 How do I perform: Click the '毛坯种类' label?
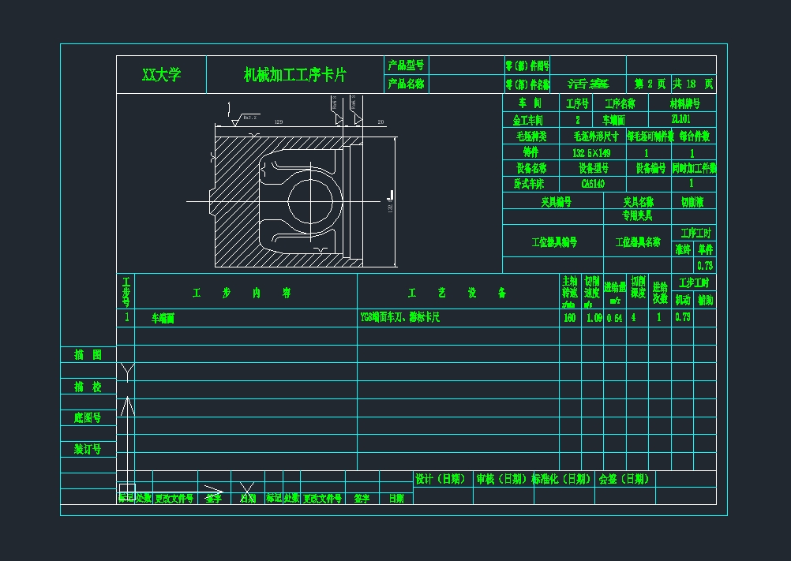click(530, 136)
